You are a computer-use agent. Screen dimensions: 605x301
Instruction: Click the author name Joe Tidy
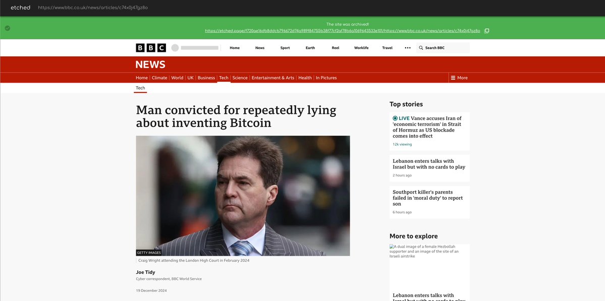pyautogui.click(x=145, y=272)
